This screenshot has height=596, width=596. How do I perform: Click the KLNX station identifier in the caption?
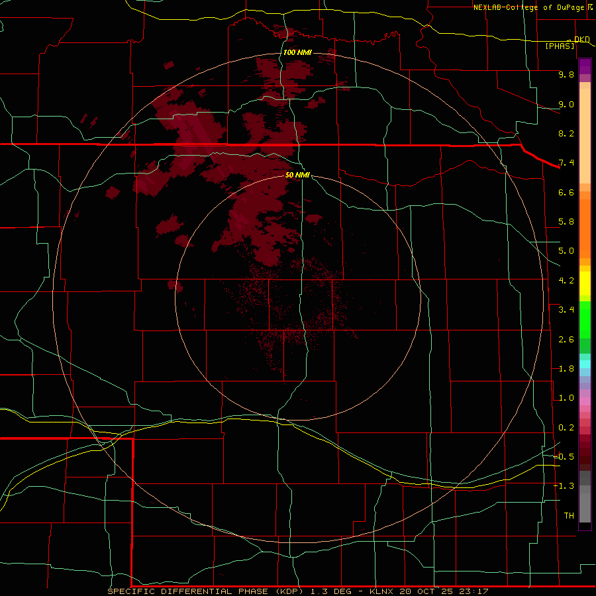coord(382,591)
